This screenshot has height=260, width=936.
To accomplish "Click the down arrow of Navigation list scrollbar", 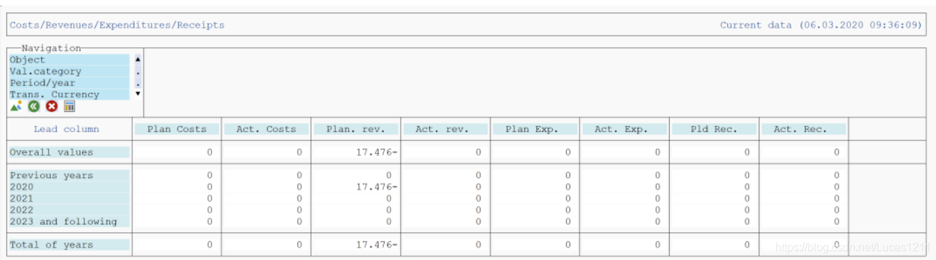I will (x=138, y=93).
